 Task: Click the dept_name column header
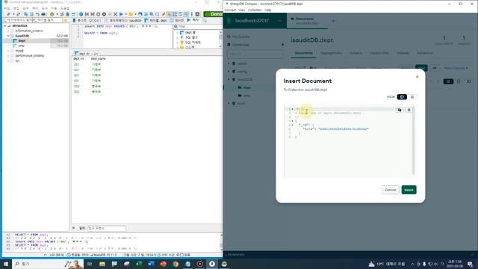coord(98,58)
